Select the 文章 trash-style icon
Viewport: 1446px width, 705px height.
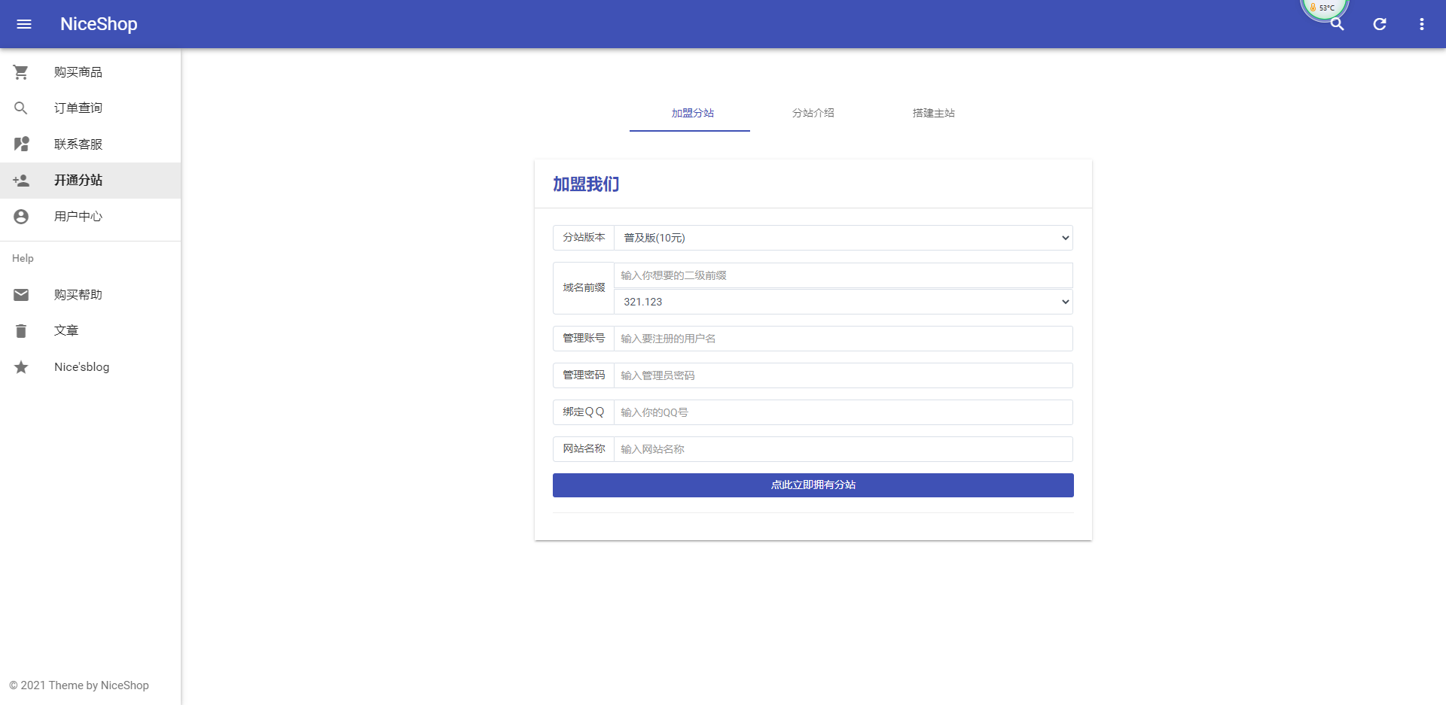tap(20, 330)
